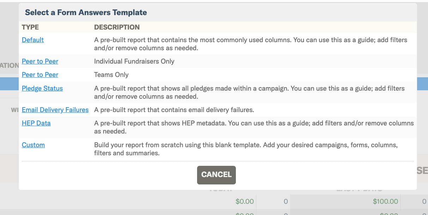428x215 pixels.
Task: Click the Select a Form Answers Template title
Action: coord(86,13)
